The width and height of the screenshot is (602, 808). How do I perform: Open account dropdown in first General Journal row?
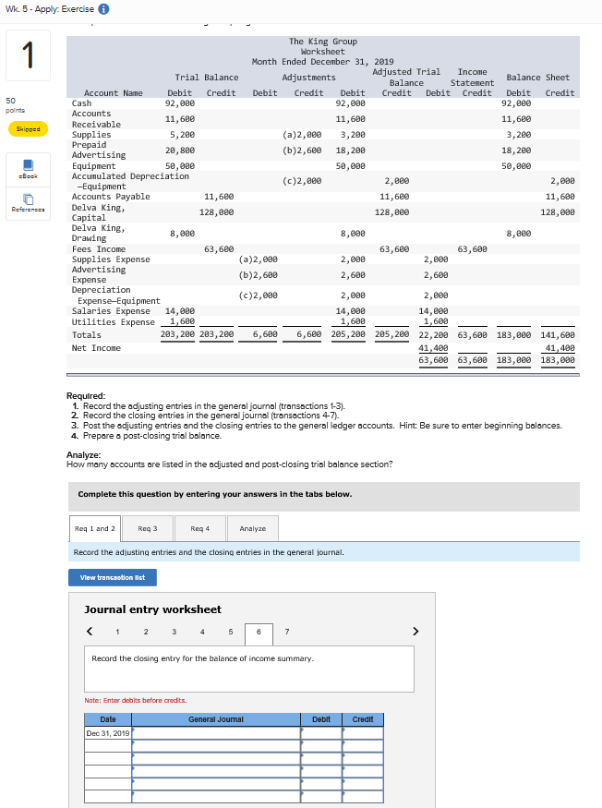point(216,733)
